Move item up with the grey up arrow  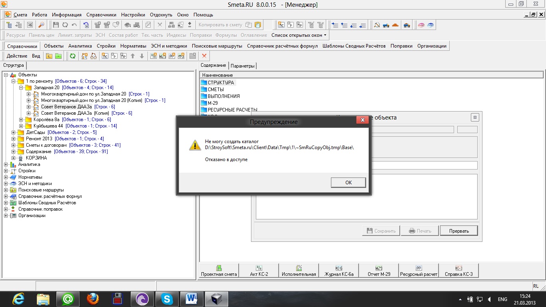point(133,56)
